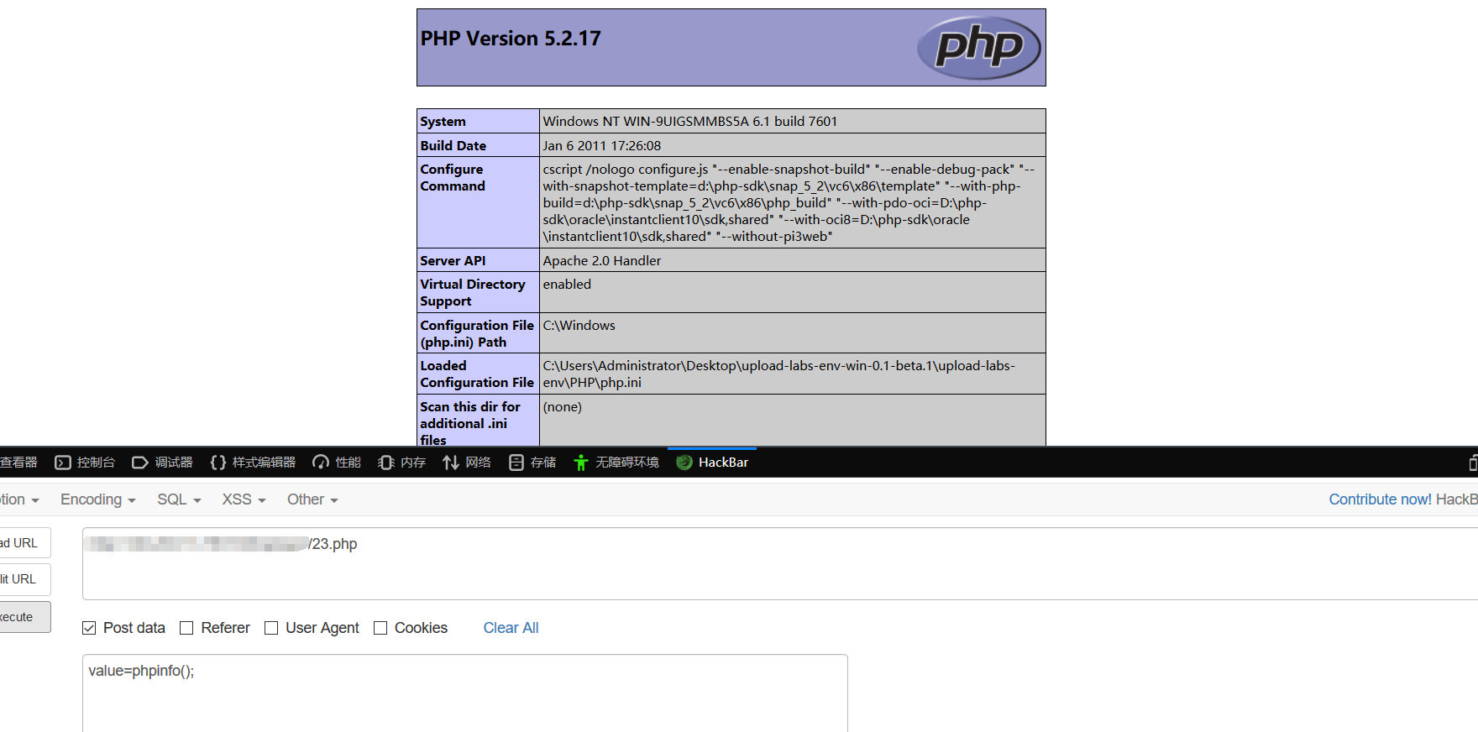
Task: Run the request with Execute button
Action: pos(25,617)
